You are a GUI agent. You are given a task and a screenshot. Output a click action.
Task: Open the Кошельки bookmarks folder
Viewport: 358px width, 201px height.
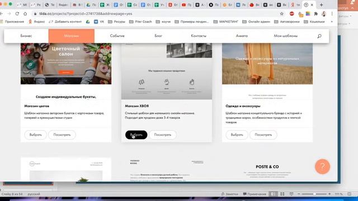click(x=314, y=22)
